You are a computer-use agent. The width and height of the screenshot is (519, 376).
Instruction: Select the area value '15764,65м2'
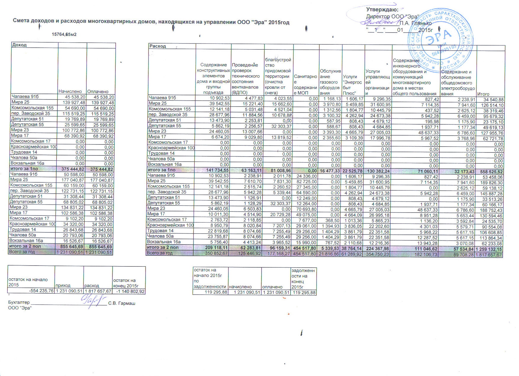(64, 34)
